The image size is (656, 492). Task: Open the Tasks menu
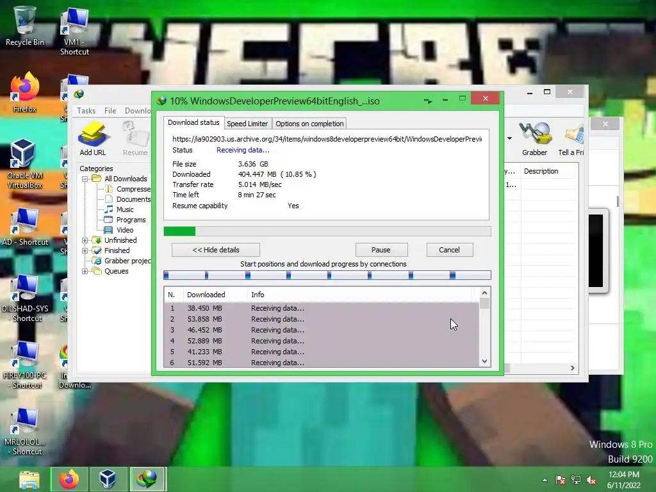pyautogui.click(x=86, y=110)
